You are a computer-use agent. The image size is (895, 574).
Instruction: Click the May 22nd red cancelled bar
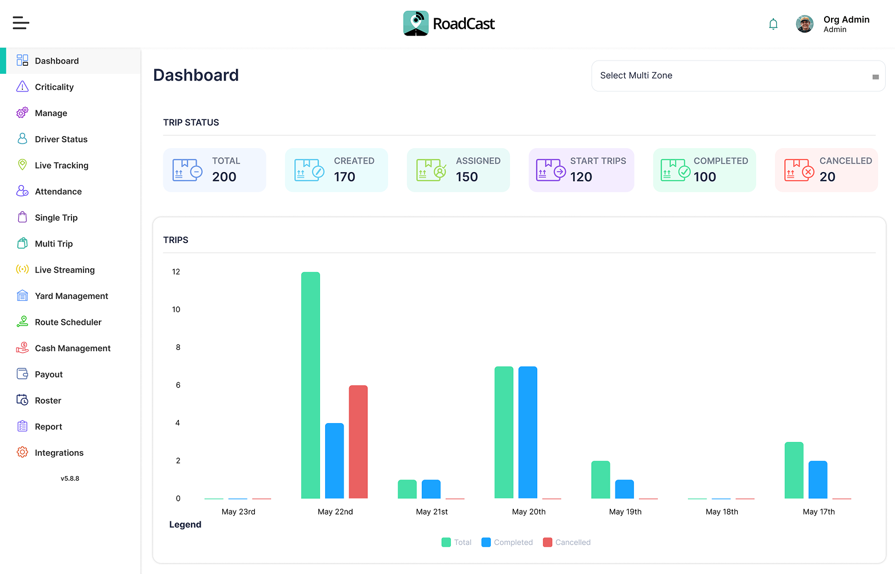[x=358, y=441]
